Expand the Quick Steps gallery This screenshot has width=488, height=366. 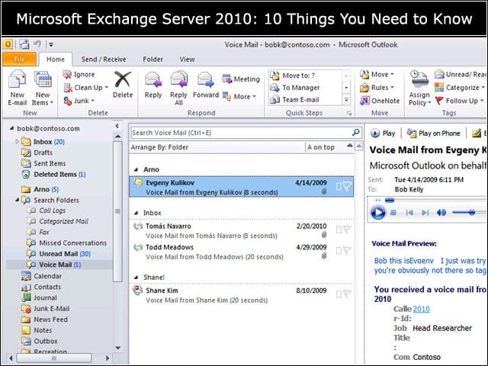(x=346, y=100)
